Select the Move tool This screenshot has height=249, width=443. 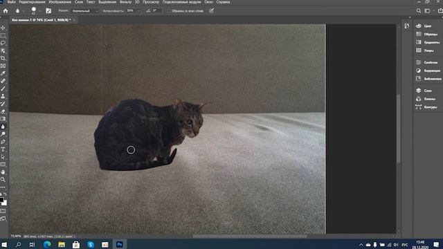3,28
